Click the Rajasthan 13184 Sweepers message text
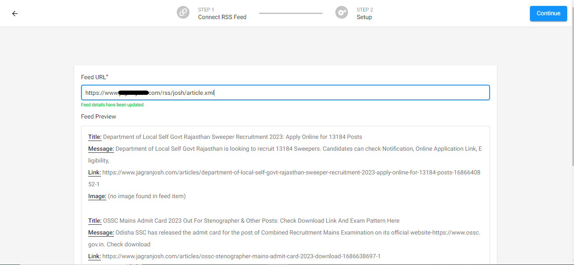 tap(285, 155)
